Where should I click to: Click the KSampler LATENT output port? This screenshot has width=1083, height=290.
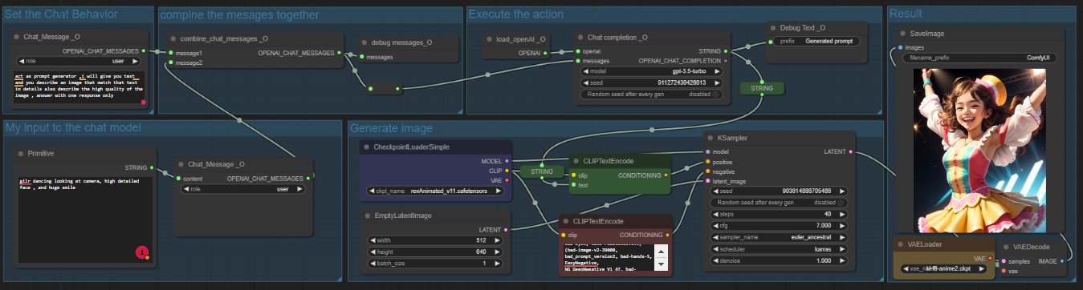tap(850, 151)
